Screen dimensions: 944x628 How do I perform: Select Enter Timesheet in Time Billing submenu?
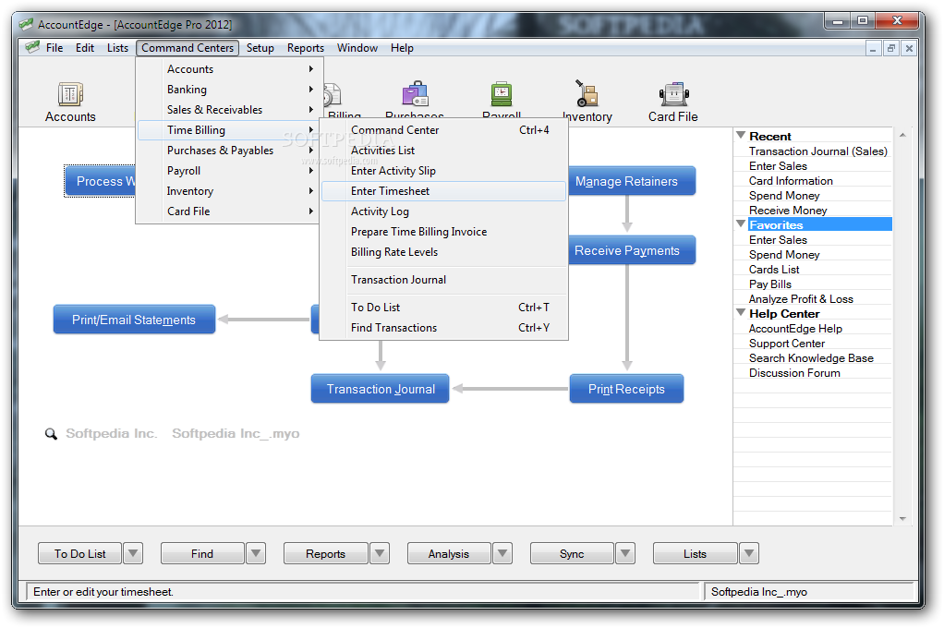tap(443, 191)
